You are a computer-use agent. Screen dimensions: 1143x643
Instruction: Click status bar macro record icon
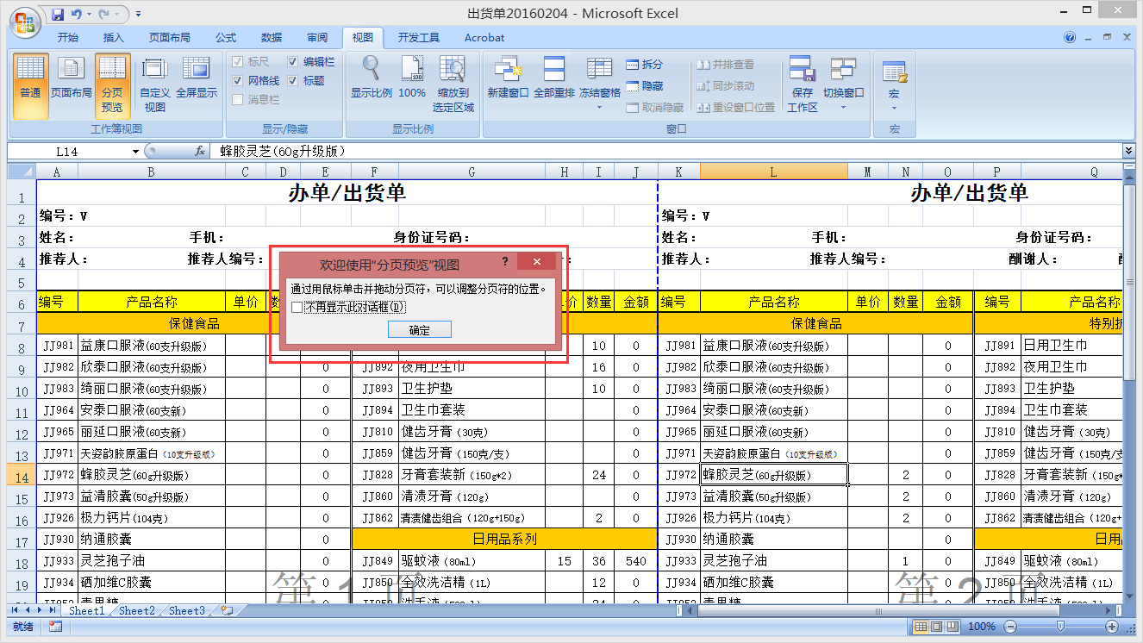tap(55, 627)
